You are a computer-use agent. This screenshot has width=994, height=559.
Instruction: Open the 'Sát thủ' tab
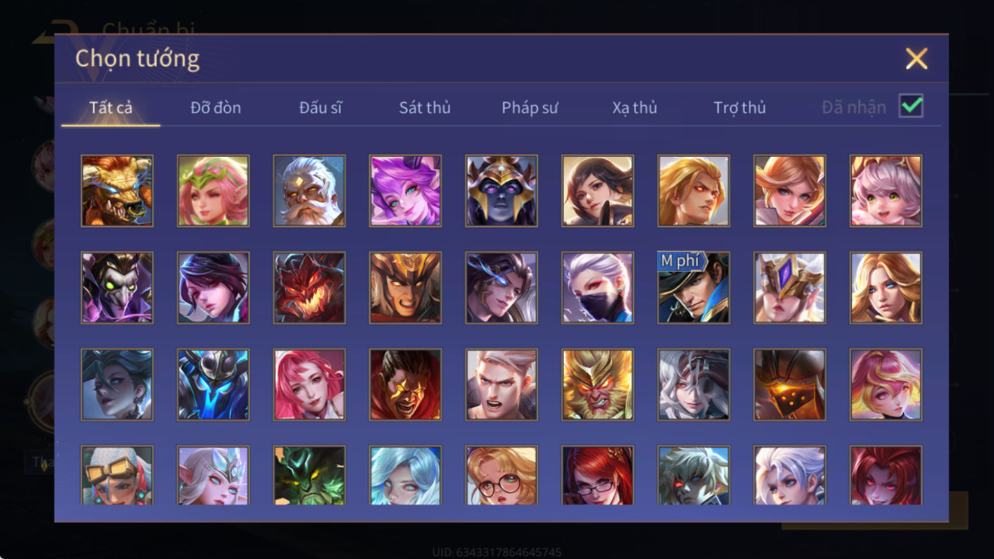coord(425,107)
